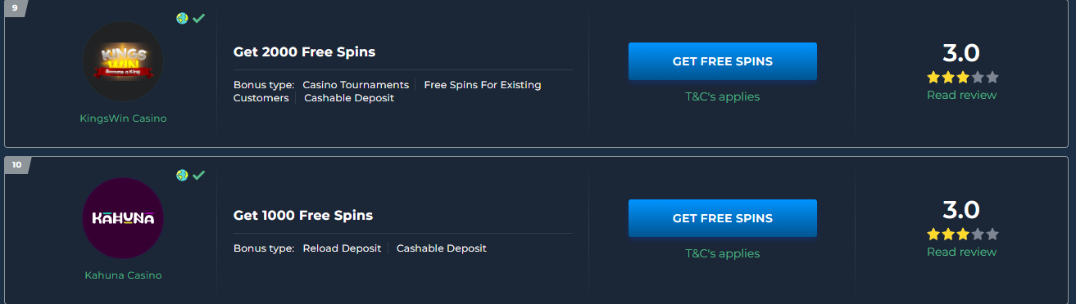Open the KingsWin Casino name link
This screenshot has height=304, width=1076.
pos(123,118)
